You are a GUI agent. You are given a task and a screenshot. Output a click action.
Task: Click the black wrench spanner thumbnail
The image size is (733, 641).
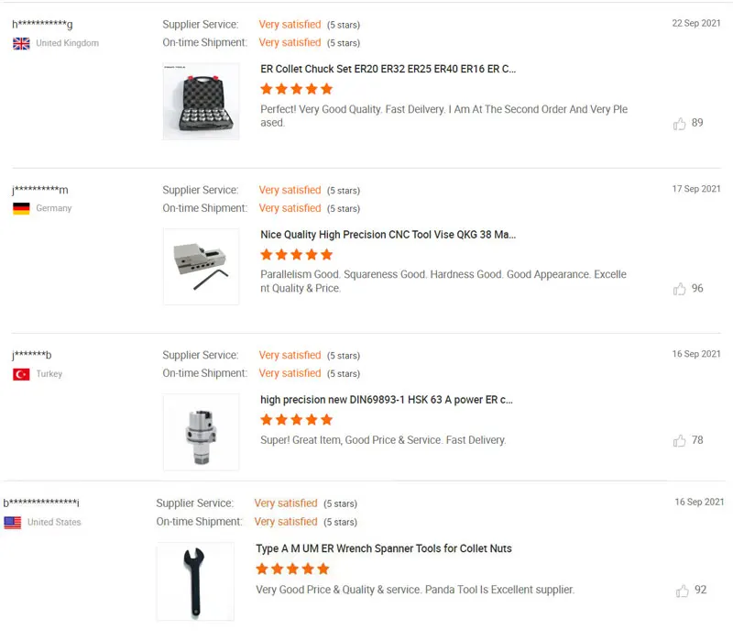coord(194,581)
